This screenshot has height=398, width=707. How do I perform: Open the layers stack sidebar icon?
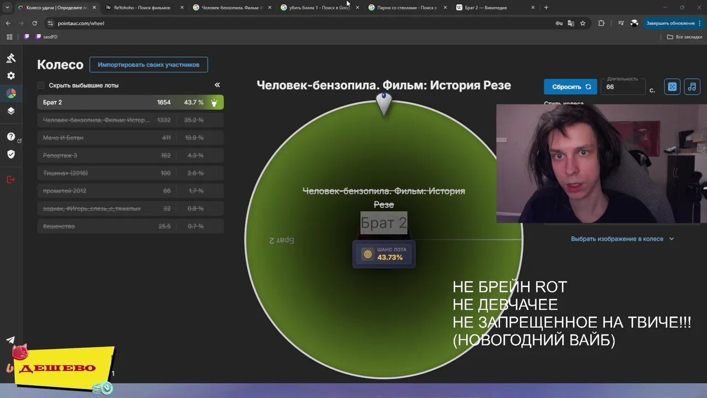click(x=10, y=111)
